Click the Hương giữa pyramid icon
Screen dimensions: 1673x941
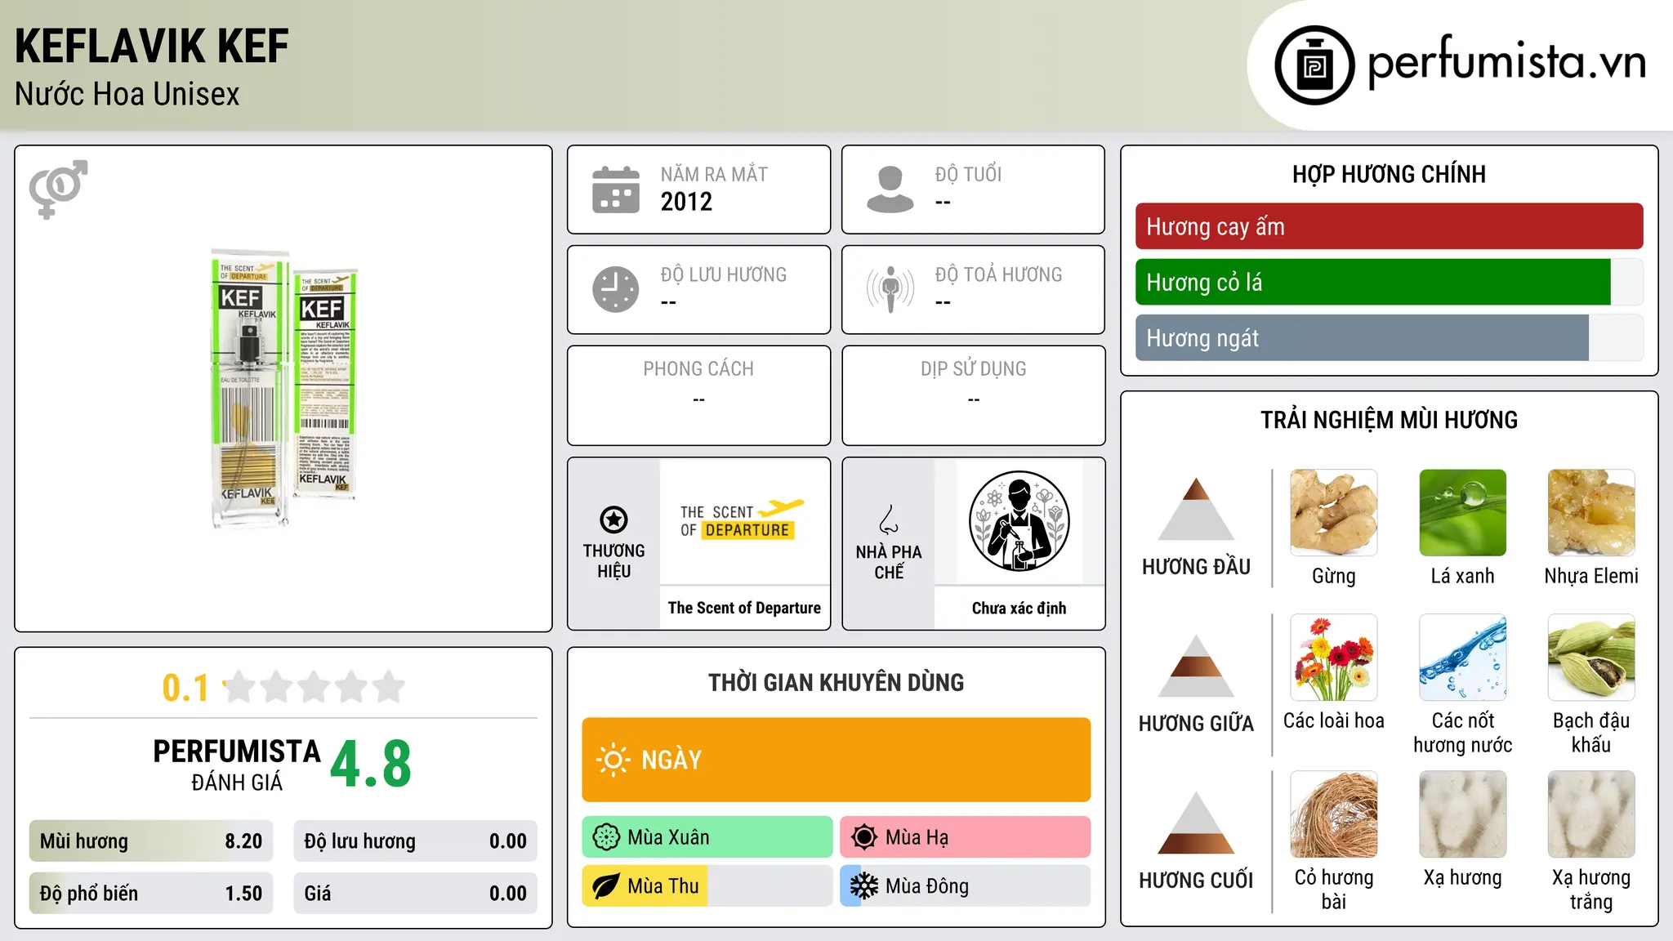1196,666
